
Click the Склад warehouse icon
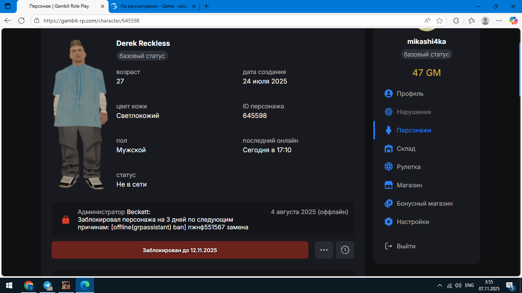coord(389,148)
